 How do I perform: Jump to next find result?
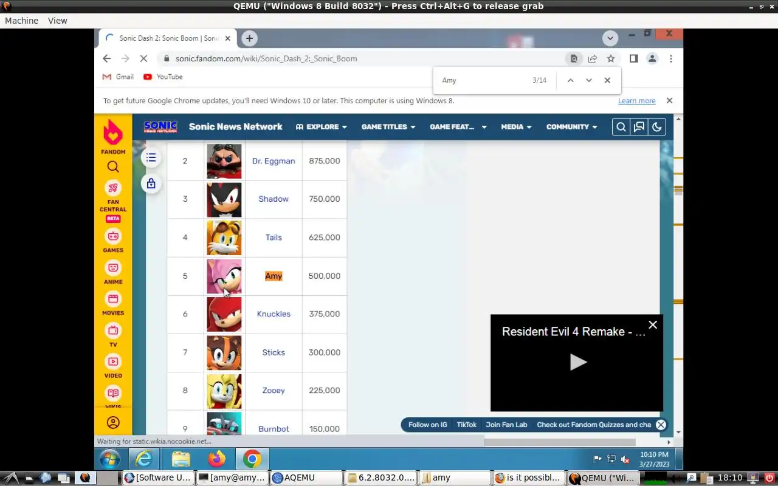click(588, 80)
